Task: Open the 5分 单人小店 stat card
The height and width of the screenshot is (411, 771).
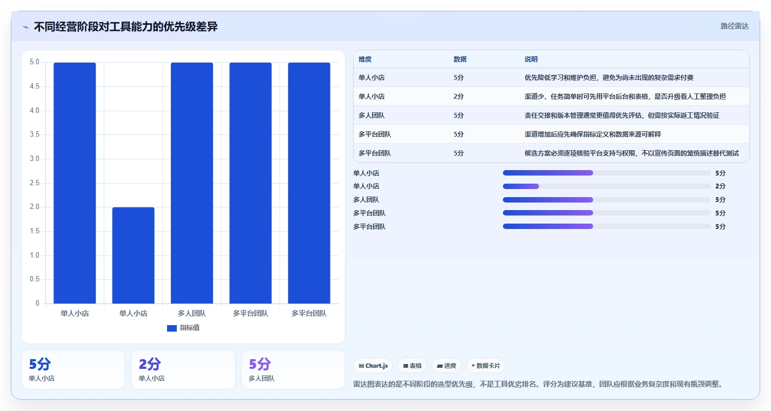Action: 73,369
